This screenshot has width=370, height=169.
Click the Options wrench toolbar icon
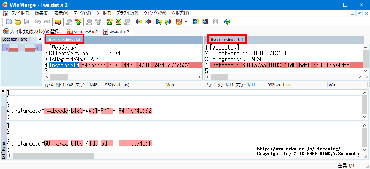pos(179,22)
